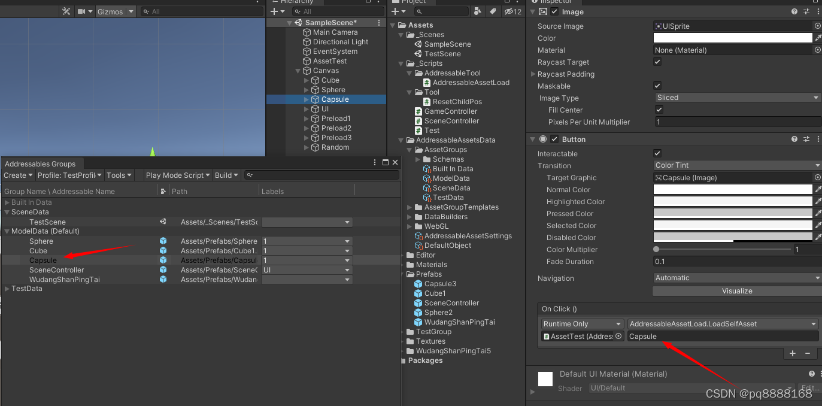Uncheck the Interactable checkbox
Screen dimensions: 822x406
tap(657, 153)
